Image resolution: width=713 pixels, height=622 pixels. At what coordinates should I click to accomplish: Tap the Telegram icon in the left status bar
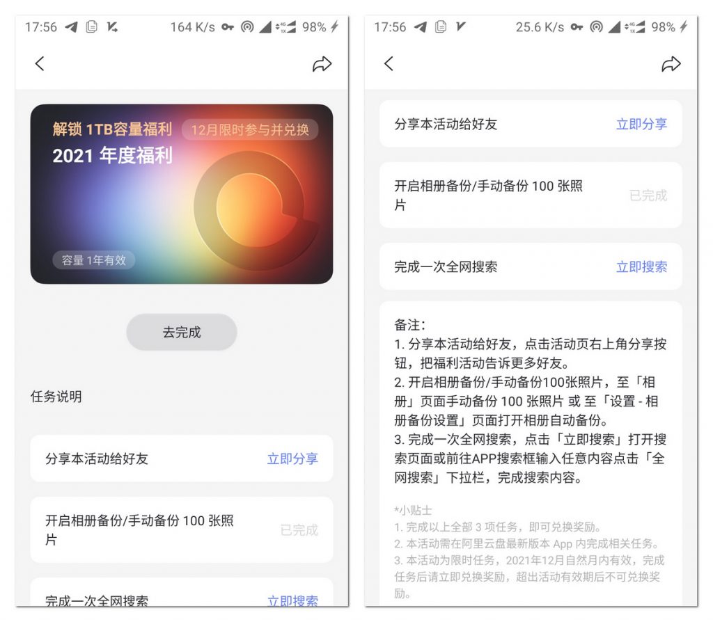tap(70, 27)
